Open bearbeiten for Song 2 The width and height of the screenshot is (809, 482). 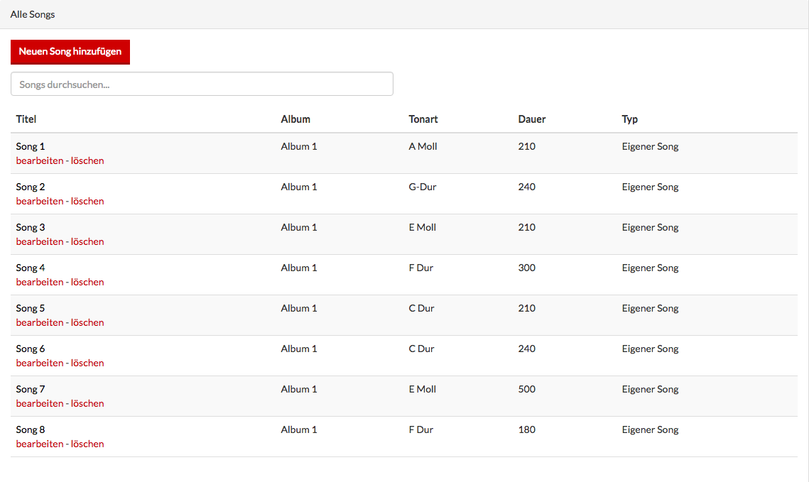(x=39, y=201)
